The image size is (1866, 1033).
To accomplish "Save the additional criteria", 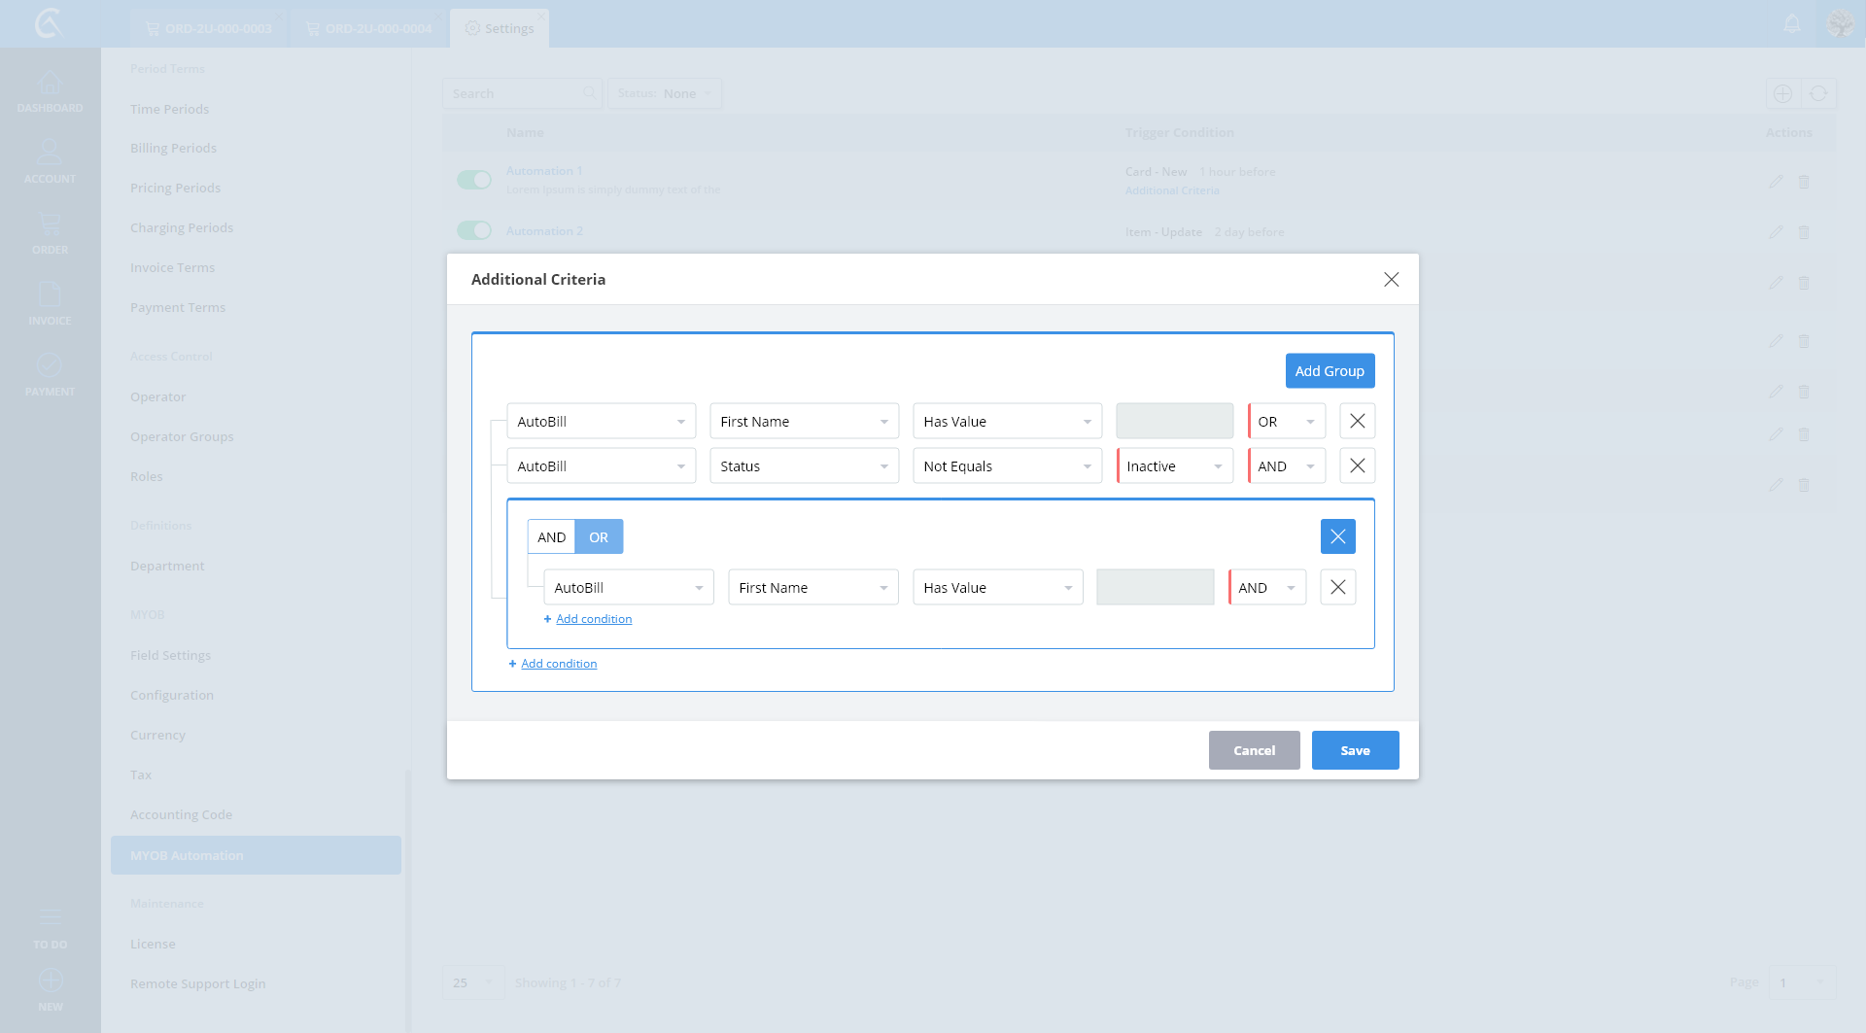I will tap(1355, 750).
